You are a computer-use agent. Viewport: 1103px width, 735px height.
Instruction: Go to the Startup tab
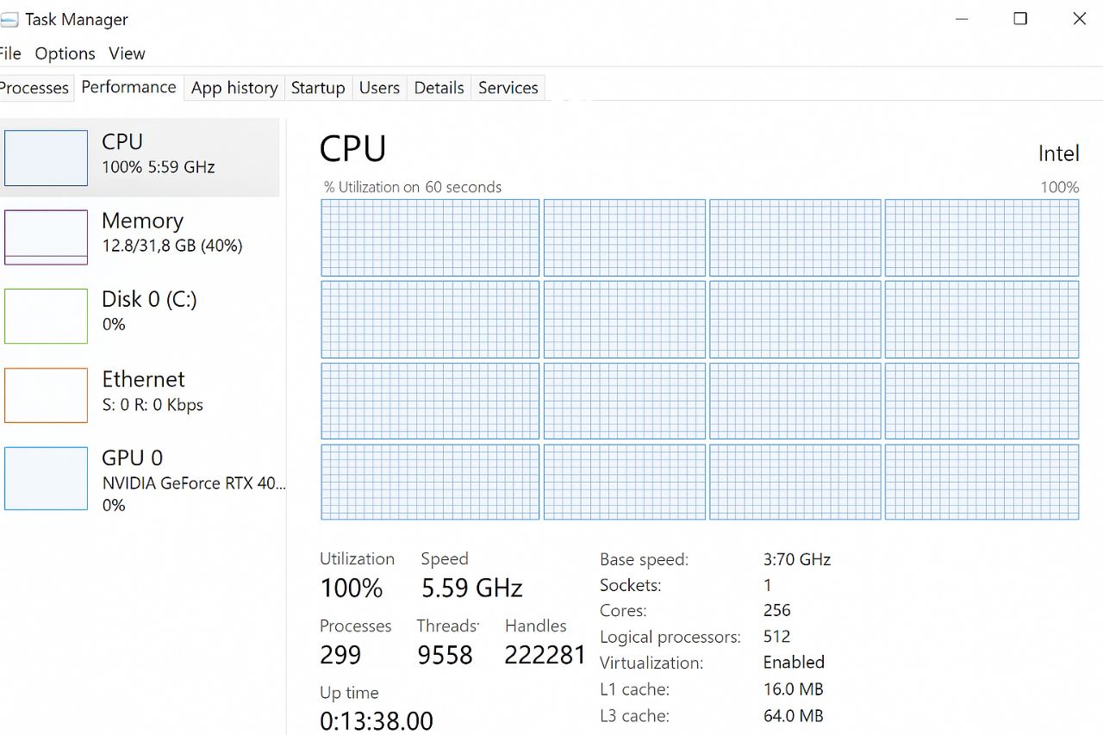pyautogui.click(x=318, y=88)
